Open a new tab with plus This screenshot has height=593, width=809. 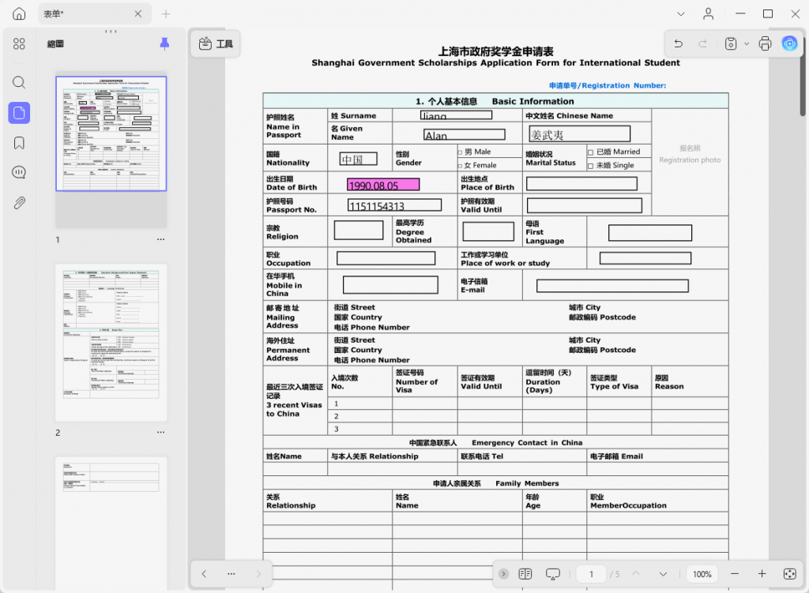[166, 14]
